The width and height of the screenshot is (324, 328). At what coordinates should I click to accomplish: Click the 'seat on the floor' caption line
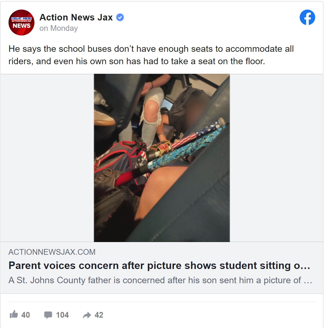(137, 61)
